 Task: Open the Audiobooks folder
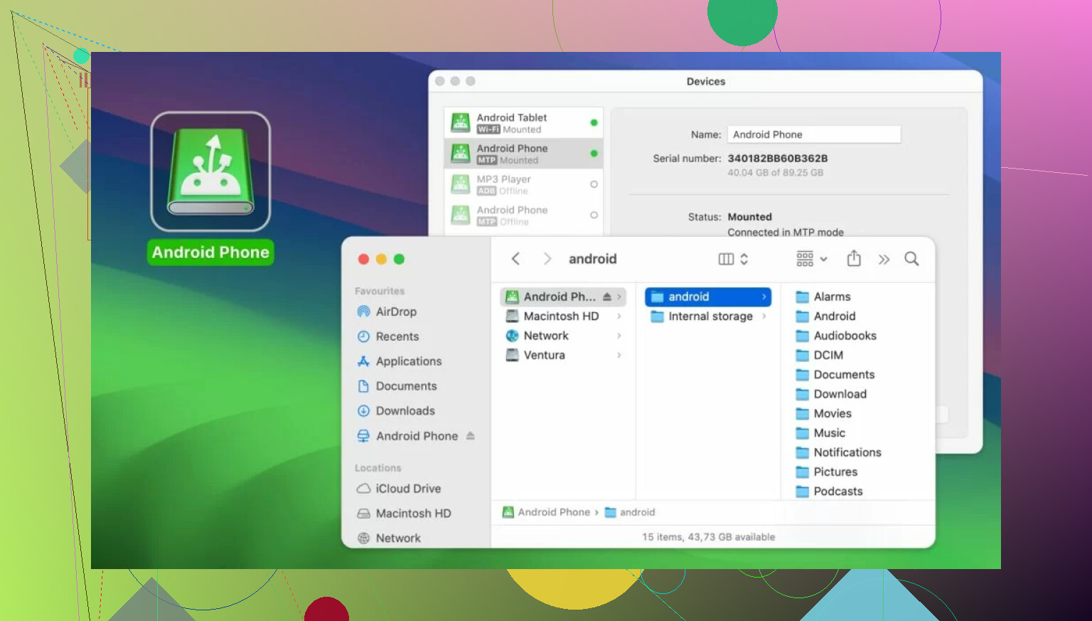point(836,336)
